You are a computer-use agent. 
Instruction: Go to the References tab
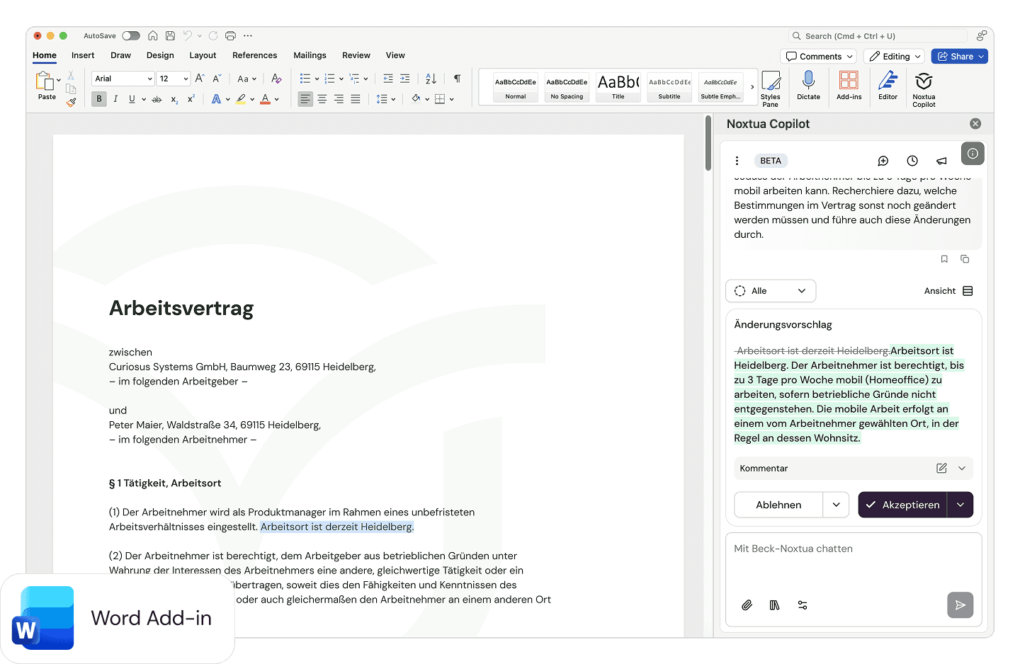pyautogui.click(x=254, y=55)
